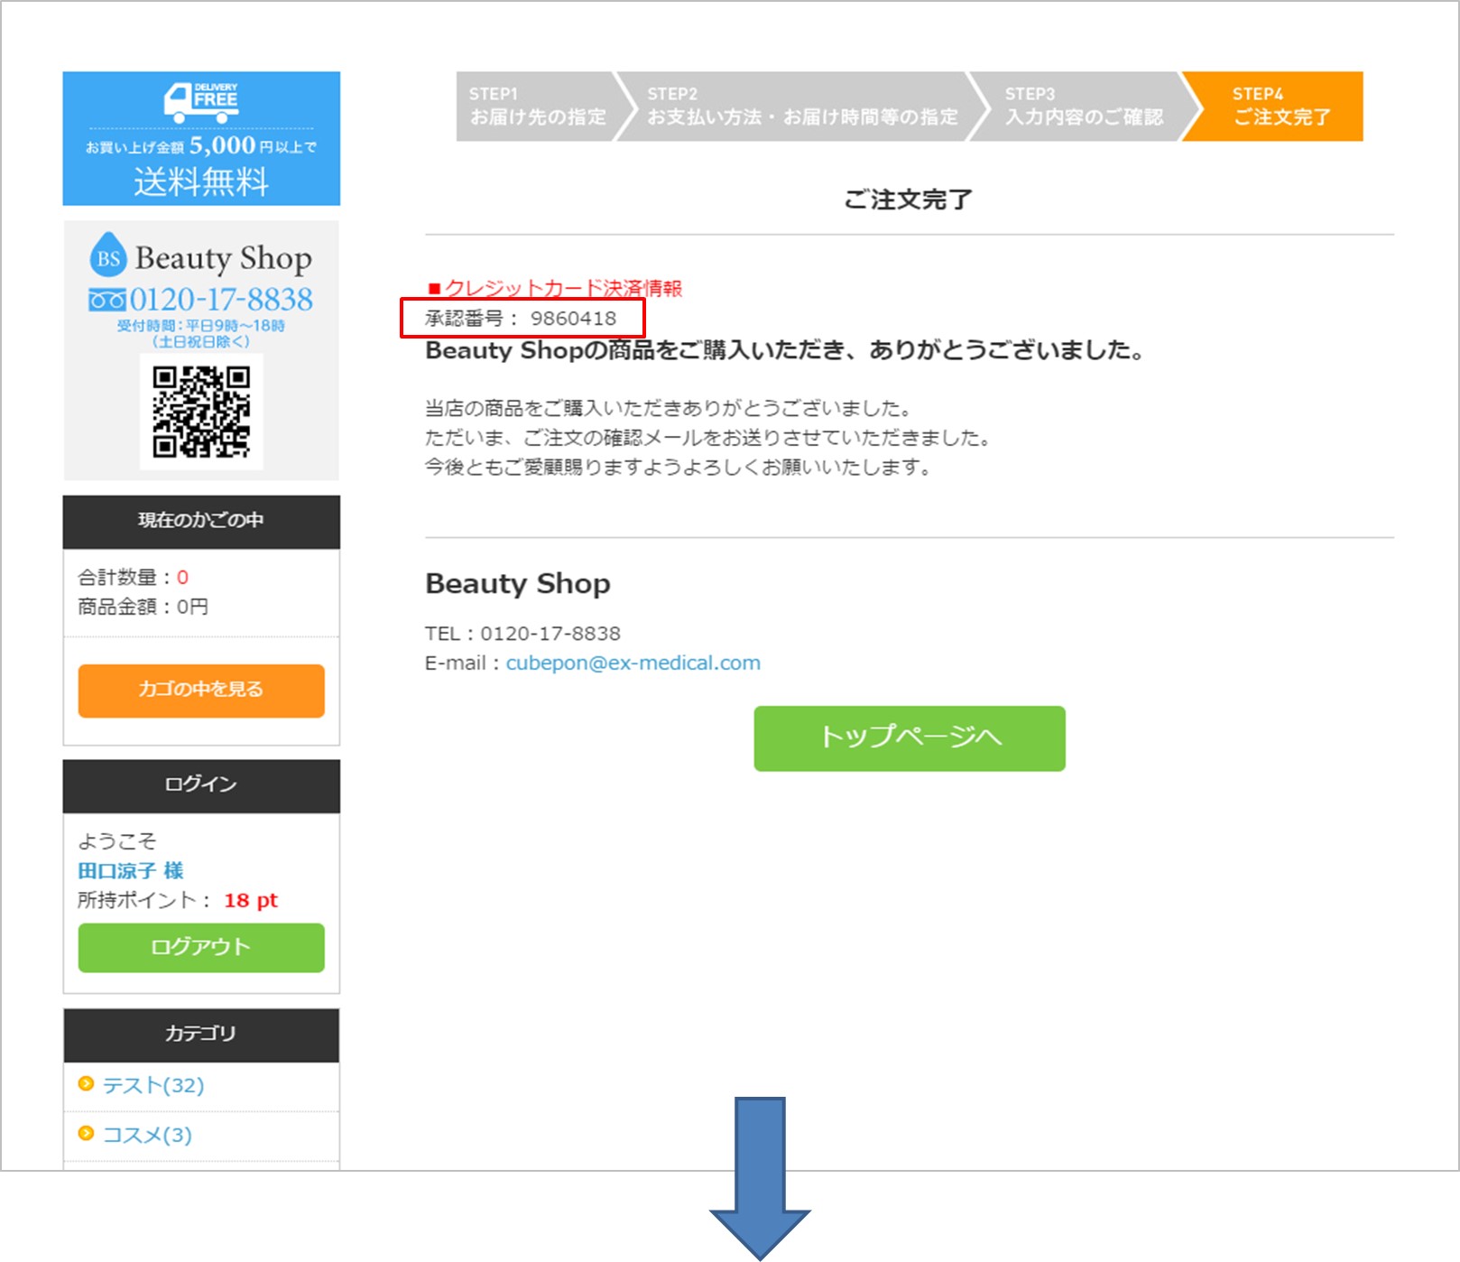Click the QR code image
The image size is (1460, 1262).
pyautogui.click(x=201, y=412)
